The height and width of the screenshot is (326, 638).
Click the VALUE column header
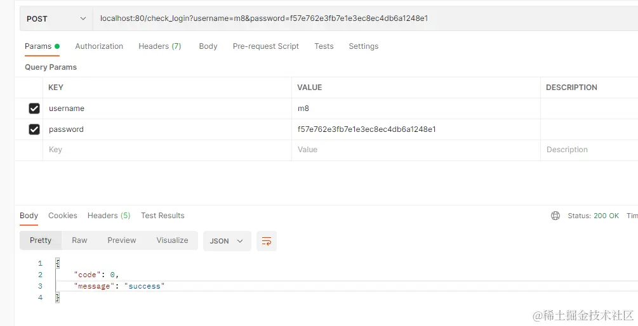pyautogui.click(x=310, y=88)
